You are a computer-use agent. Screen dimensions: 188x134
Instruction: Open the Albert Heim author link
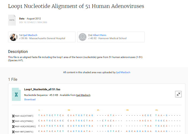[x=100, y=35]
